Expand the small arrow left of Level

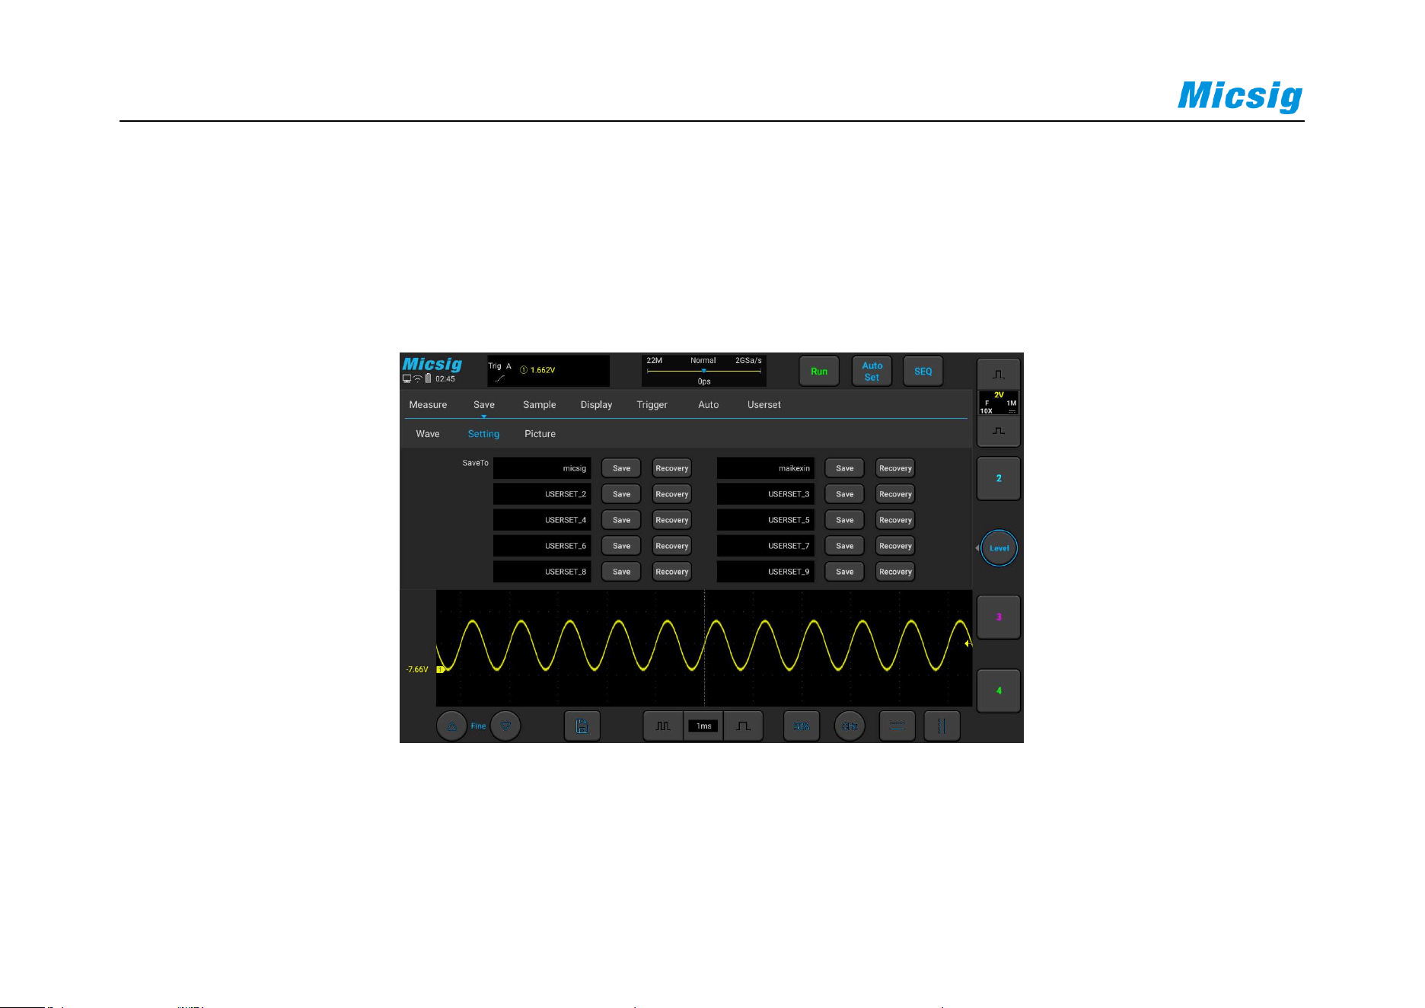(977, 548)
